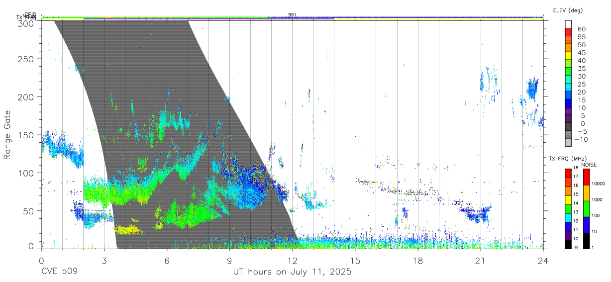Select dark gray ELEV swatch between -5 and 0
The image size is (611, 282).
(568, 127)
